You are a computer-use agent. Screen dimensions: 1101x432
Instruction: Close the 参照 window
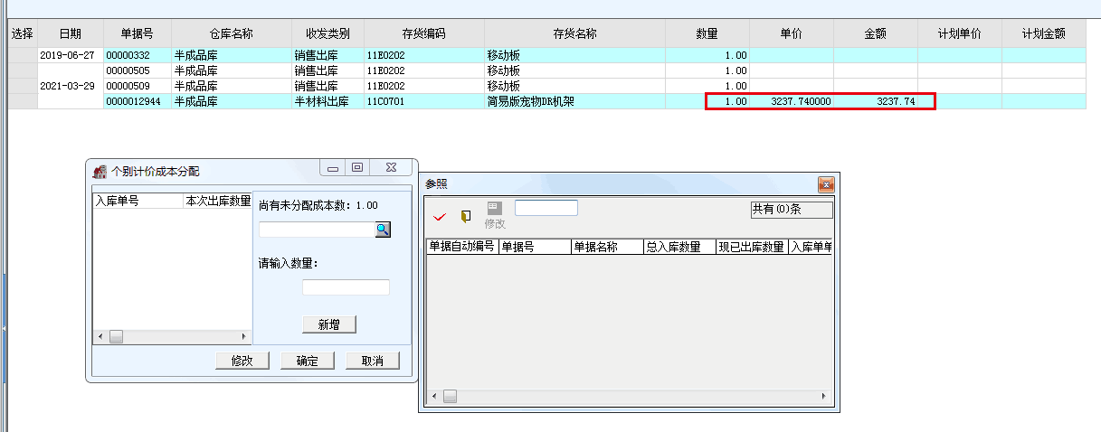point(826,184)
